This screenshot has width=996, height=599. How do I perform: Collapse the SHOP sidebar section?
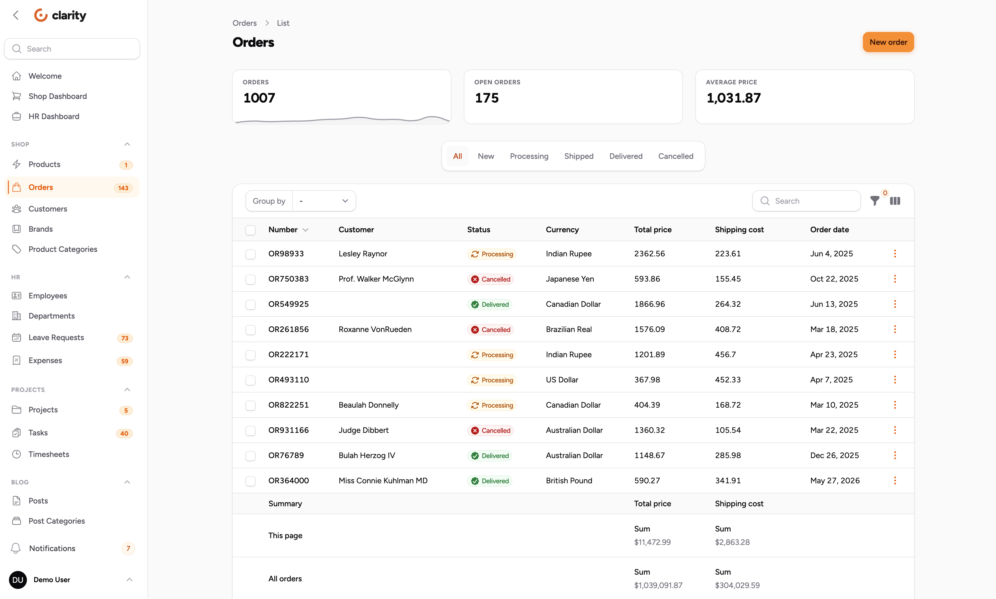127,144
